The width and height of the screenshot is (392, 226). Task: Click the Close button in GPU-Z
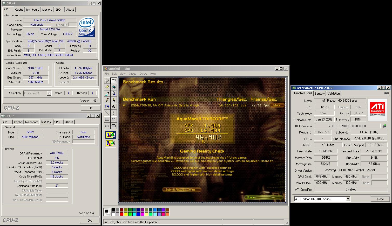pos(380,199)
